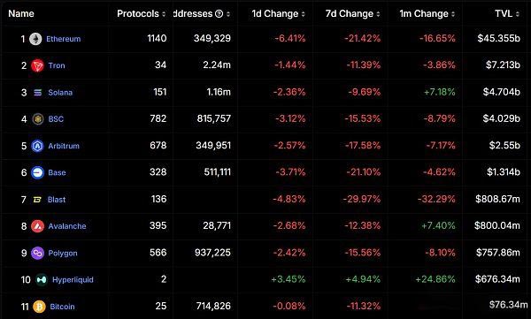Click the orange Bitcoin logo icon
This screenshot has width=531, height=319.
coord(39,307)
